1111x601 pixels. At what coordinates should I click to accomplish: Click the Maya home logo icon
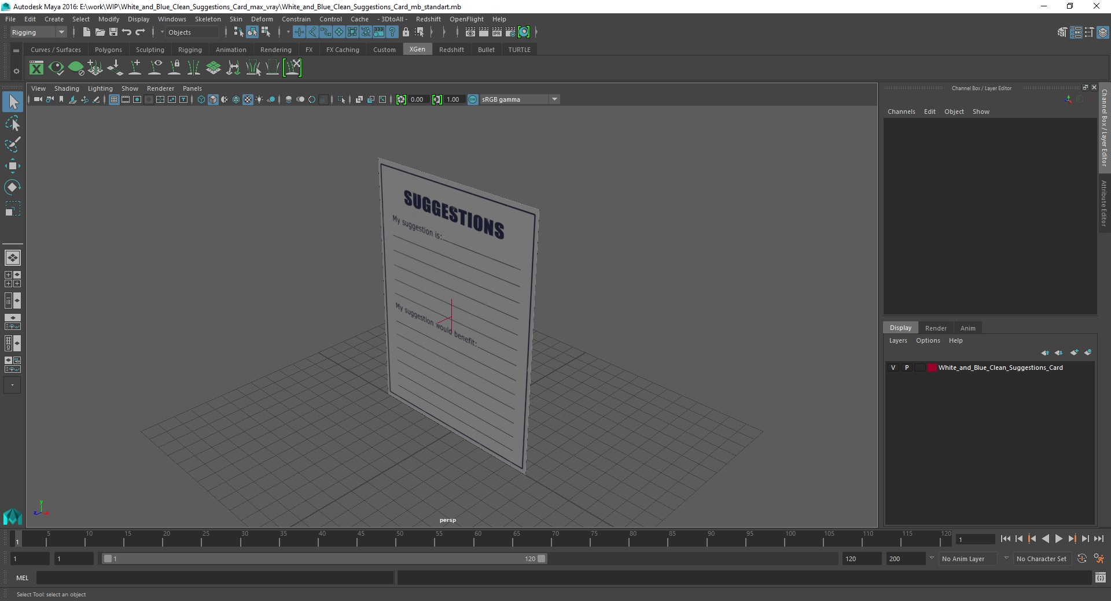click(12, 516)
